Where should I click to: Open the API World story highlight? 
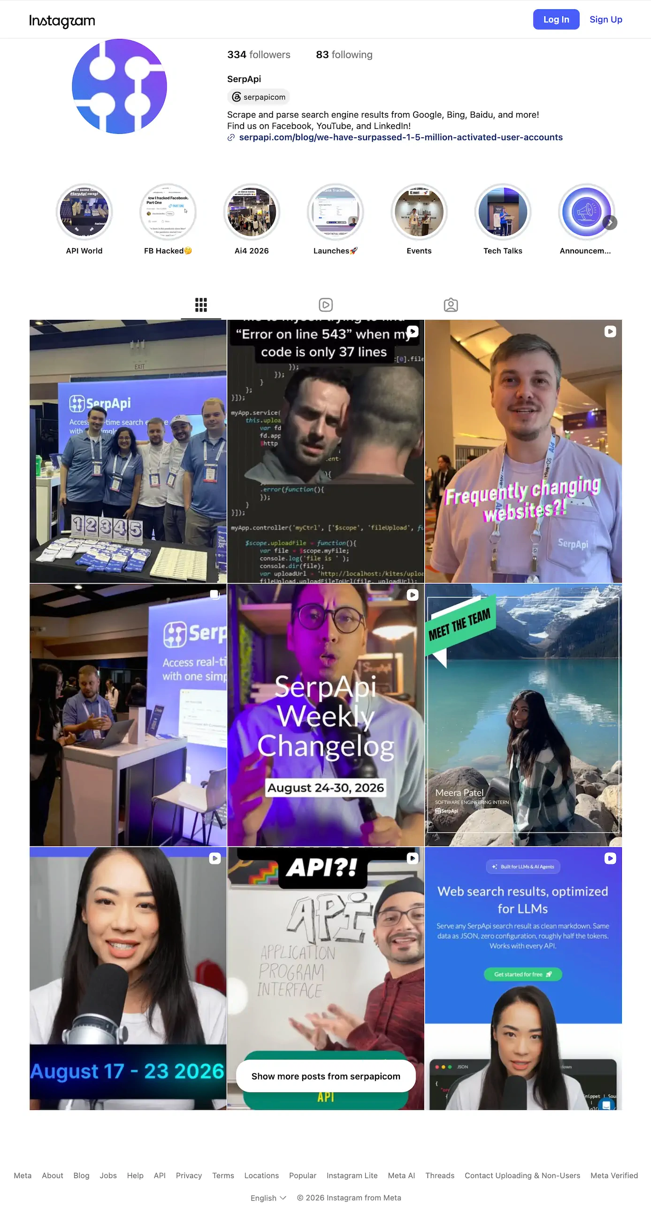(x=84, y=212)
